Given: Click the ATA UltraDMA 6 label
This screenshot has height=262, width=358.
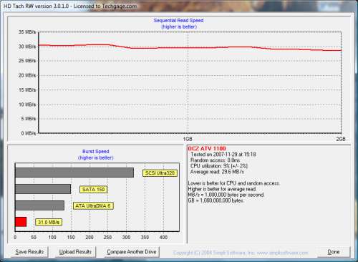Looking at the screenshot, I should 93,206.
